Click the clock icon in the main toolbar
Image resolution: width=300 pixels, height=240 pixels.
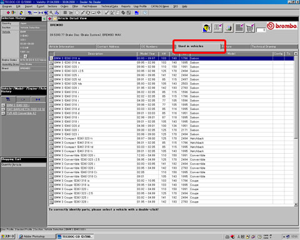[77, 12]
